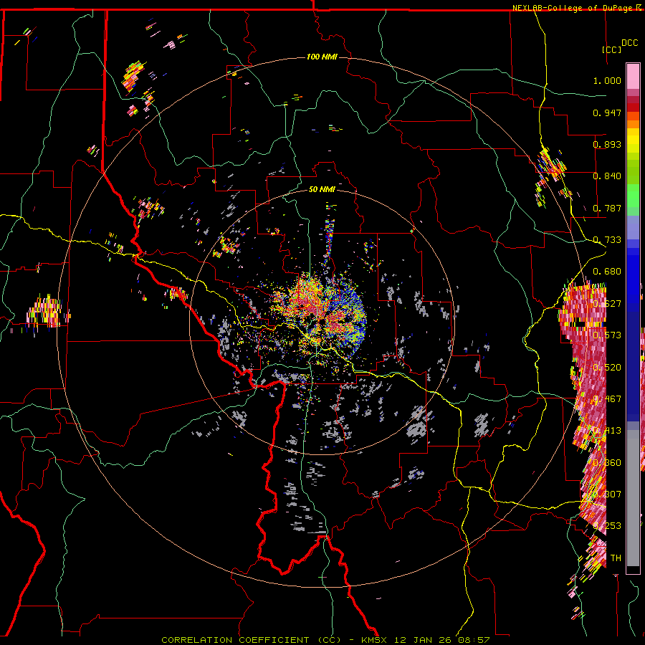Click the TH threshold label
The image size is (645, 645).
[616, 558]
